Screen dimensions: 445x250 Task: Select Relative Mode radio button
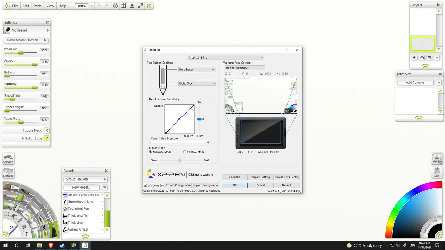[x=185, y=152]
